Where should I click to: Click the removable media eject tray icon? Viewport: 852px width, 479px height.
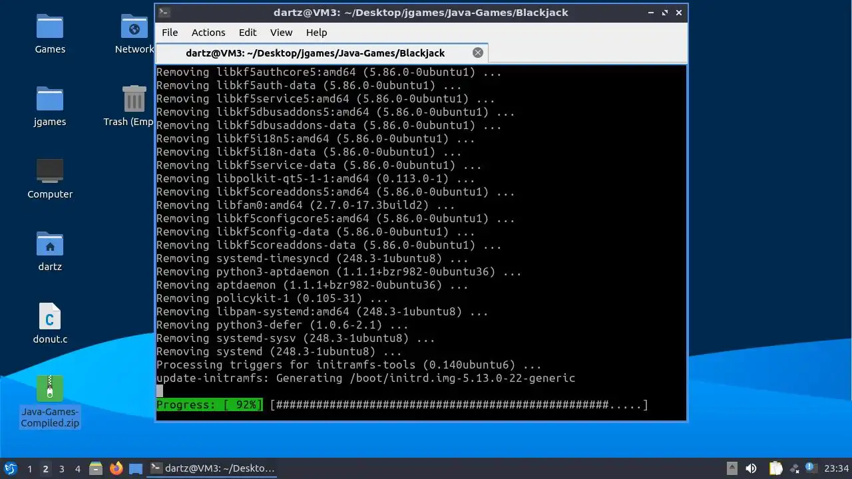(732, 468)
